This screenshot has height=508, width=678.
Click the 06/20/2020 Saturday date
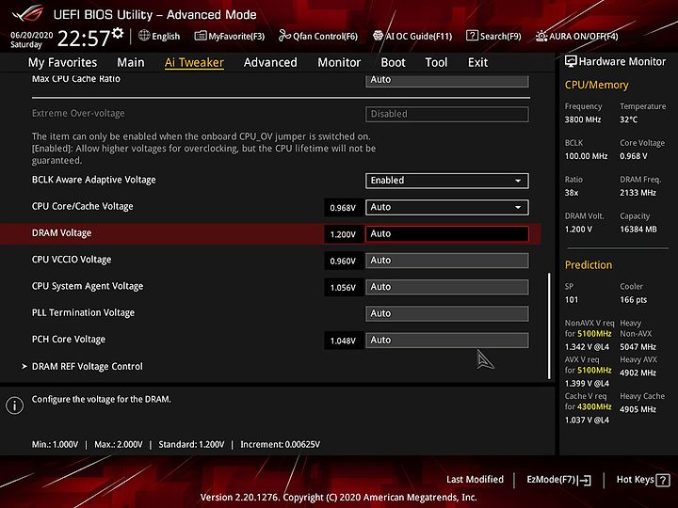pos(32,40)
